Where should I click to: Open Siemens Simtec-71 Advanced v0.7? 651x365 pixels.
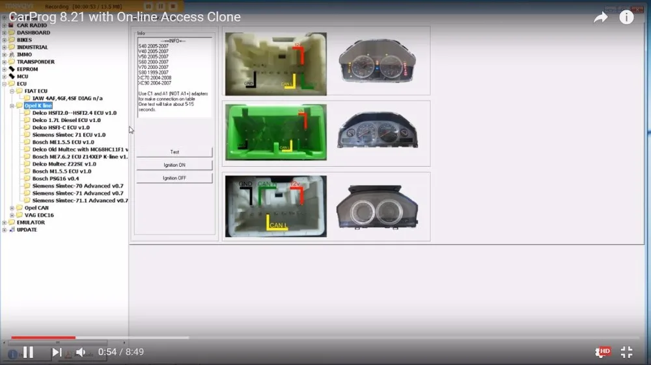click(x=77, y=193)
